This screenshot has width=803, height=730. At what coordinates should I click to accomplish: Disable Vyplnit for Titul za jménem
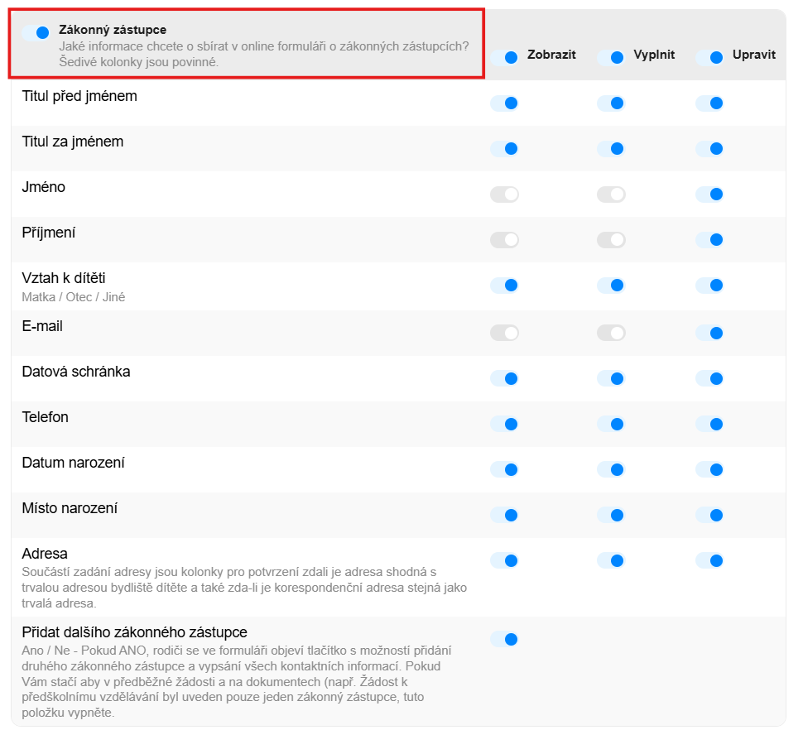tap(610, 148)
